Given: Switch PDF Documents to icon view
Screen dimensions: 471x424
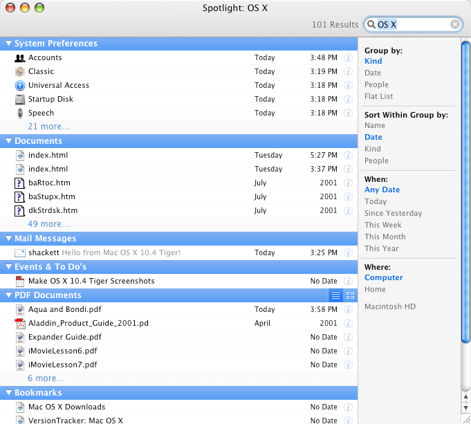Looking at the screenshot, I should pos(350,295).
